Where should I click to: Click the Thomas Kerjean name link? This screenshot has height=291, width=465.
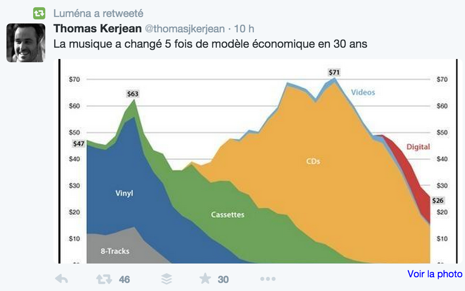pyautogui.click(x=97, y=29)
